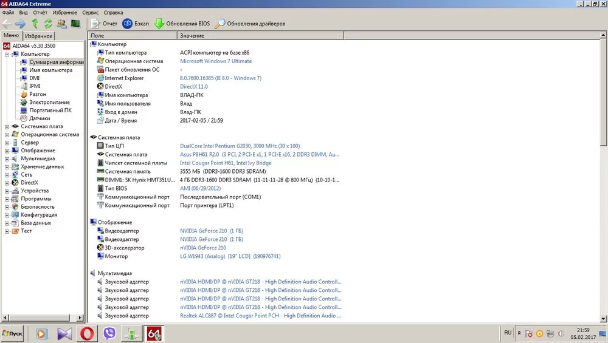608x343 pixels.
Task: Collapse the Компьютер tree node
Action: (7, 54)
